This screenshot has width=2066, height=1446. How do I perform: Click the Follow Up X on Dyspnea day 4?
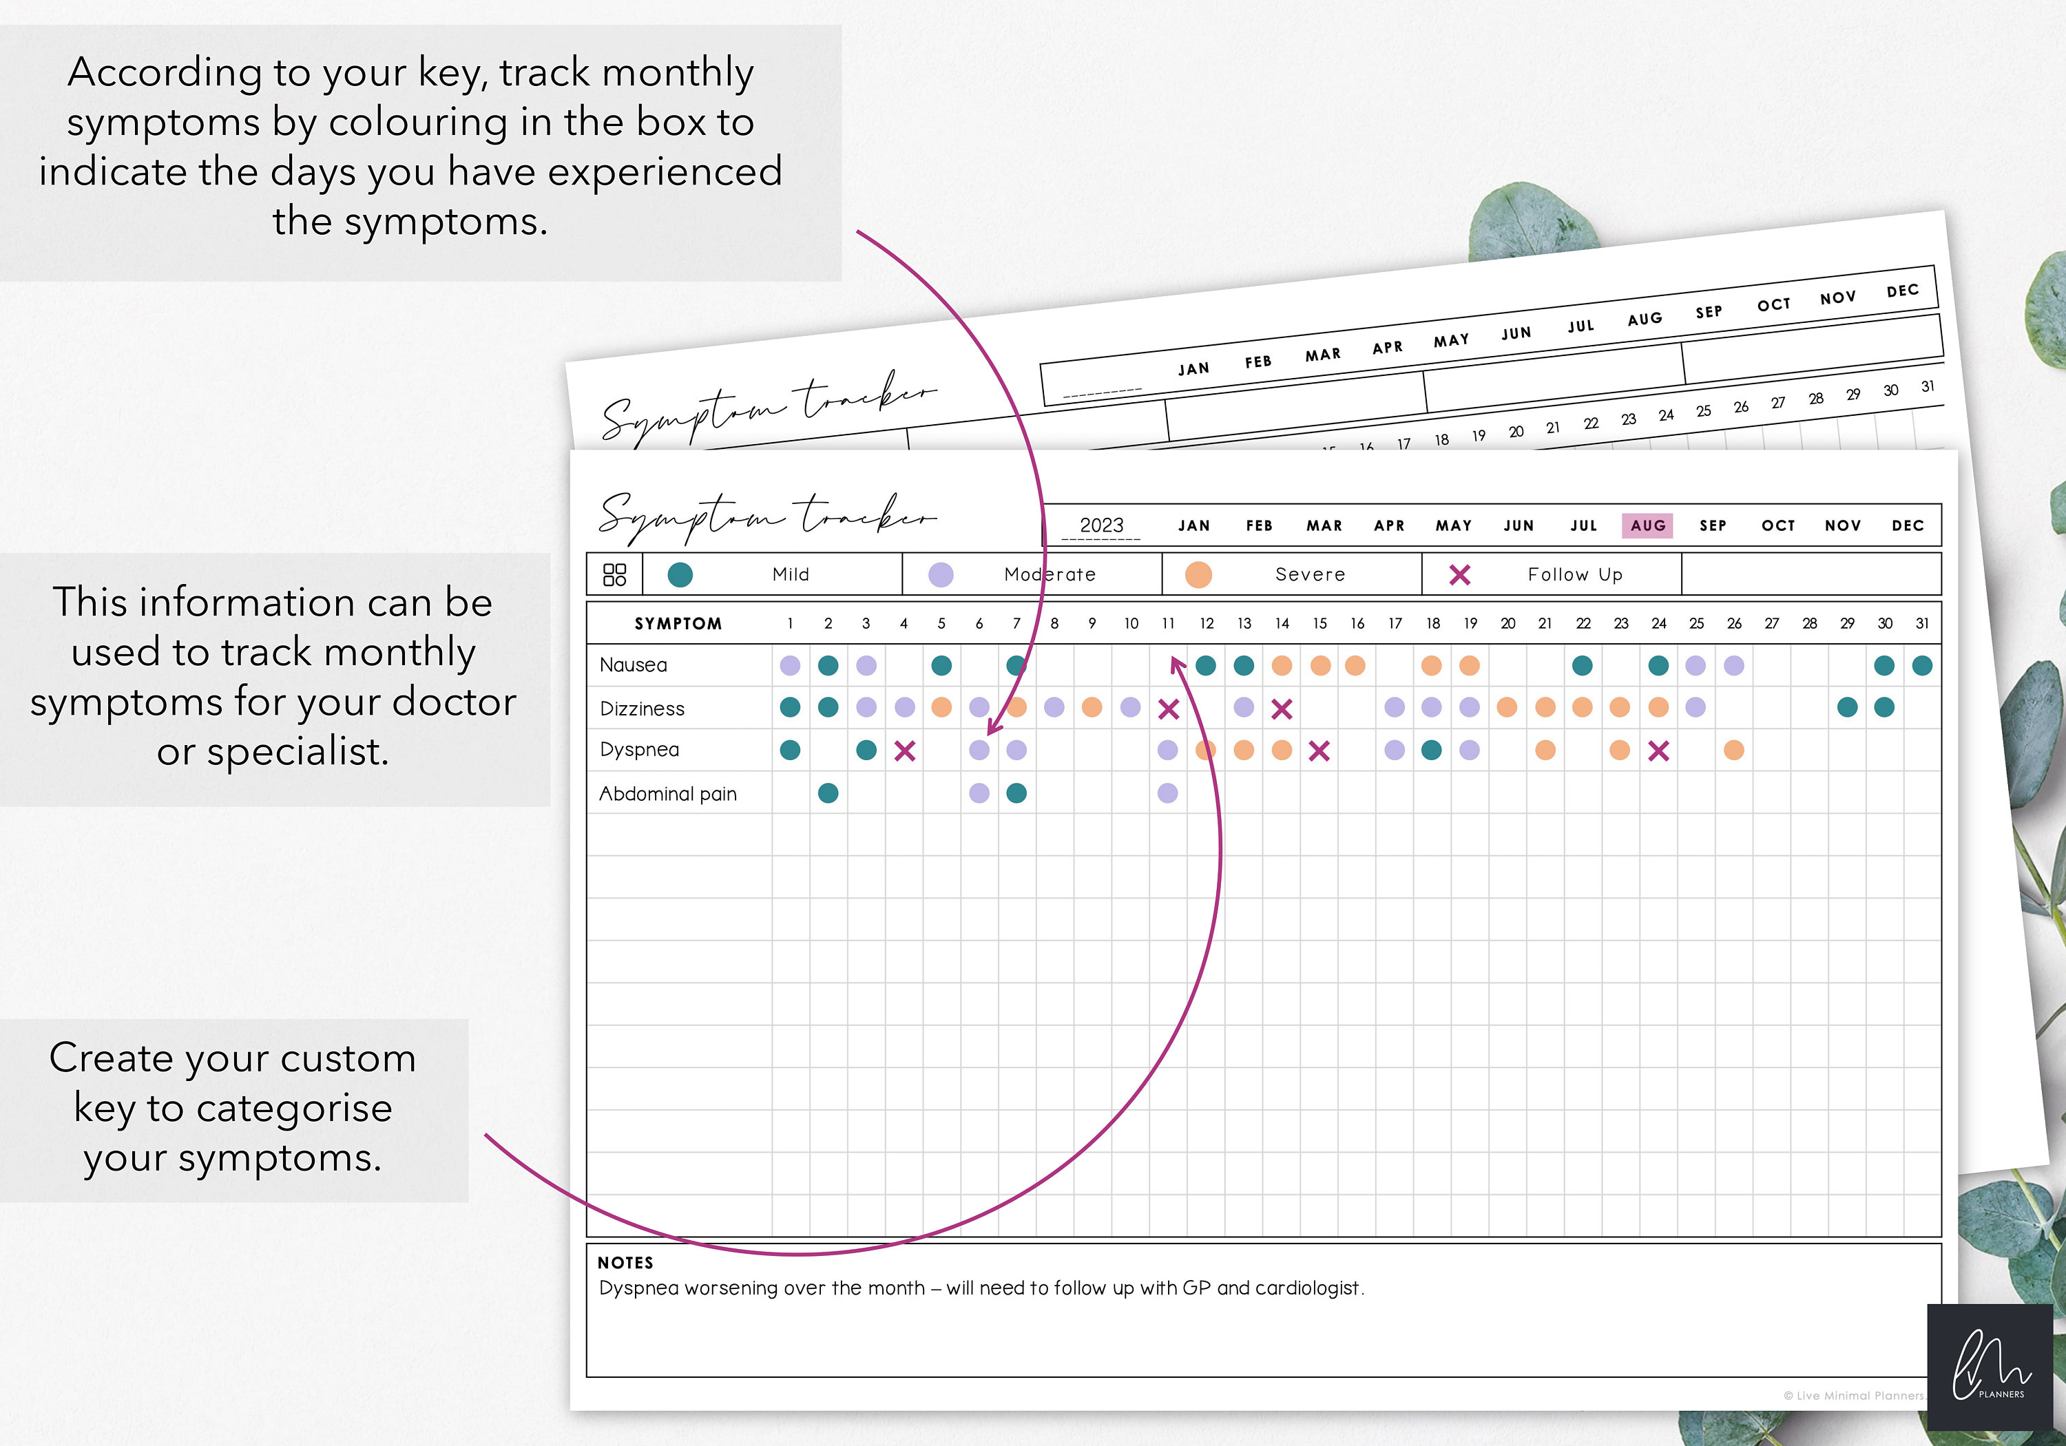(906, 750)
